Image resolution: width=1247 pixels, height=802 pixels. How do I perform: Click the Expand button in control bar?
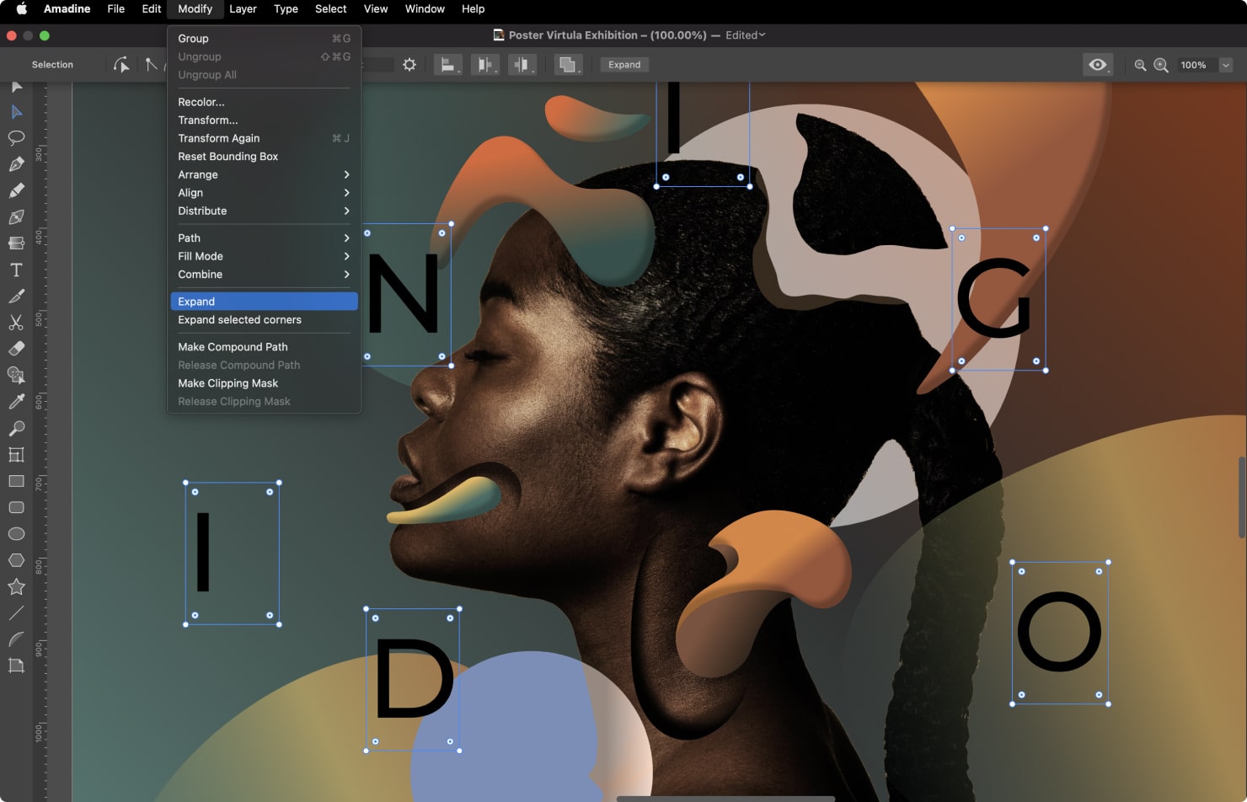tap(624, 65)
